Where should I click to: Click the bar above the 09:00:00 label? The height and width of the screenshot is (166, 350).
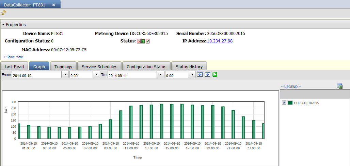(x=111, y=129)
